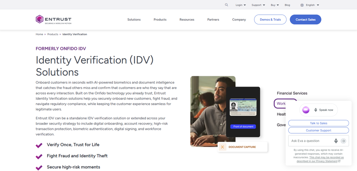Open the Login dropdown
The image size is (357, 171).
pyautogui.click(x=241, y=5)
